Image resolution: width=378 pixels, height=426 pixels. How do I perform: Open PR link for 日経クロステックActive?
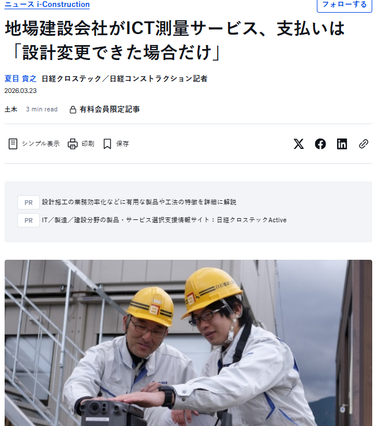[x=164, y=220]
